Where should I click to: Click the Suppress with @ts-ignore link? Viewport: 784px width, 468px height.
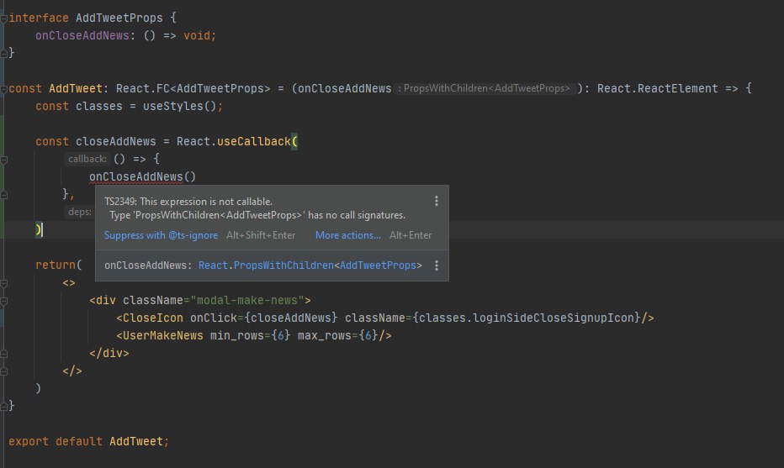coord(161,235)
